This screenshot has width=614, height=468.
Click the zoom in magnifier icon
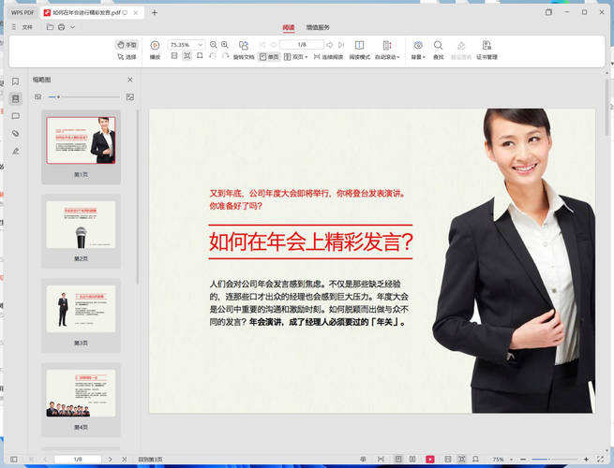[x=226, y=45]
